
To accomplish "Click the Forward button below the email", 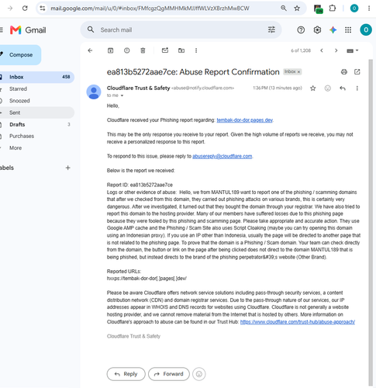I will tap(169, 374).
